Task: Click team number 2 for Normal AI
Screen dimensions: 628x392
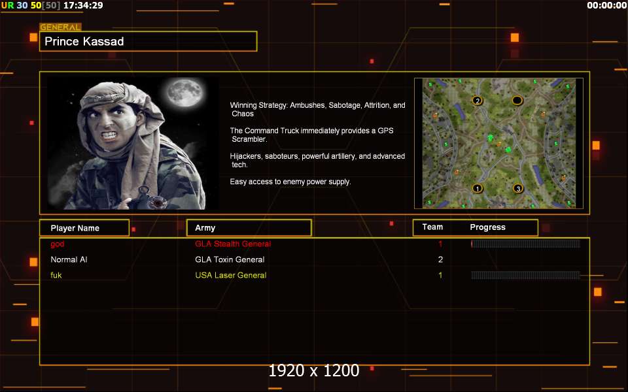Action: (x=440, y=259)
